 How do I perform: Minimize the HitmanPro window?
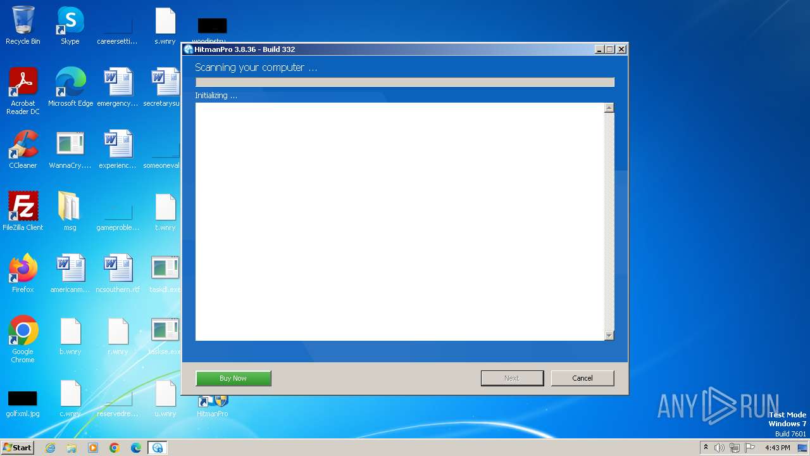599,49
